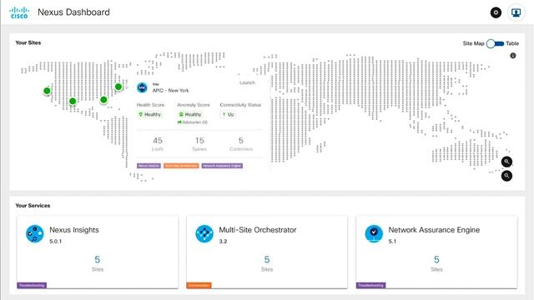Click the Advisories link under Anomaly Score
Screen dimensions: 534x300
click(193, 122)
